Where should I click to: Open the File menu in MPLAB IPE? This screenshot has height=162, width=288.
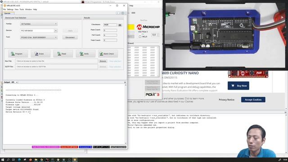tap(4, 9)
